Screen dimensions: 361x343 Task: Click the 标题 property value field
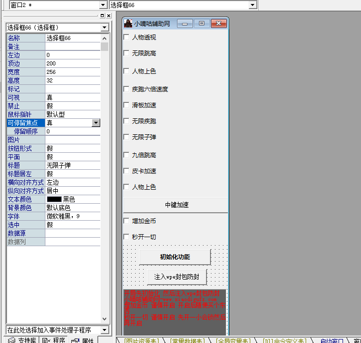[72, 165]
